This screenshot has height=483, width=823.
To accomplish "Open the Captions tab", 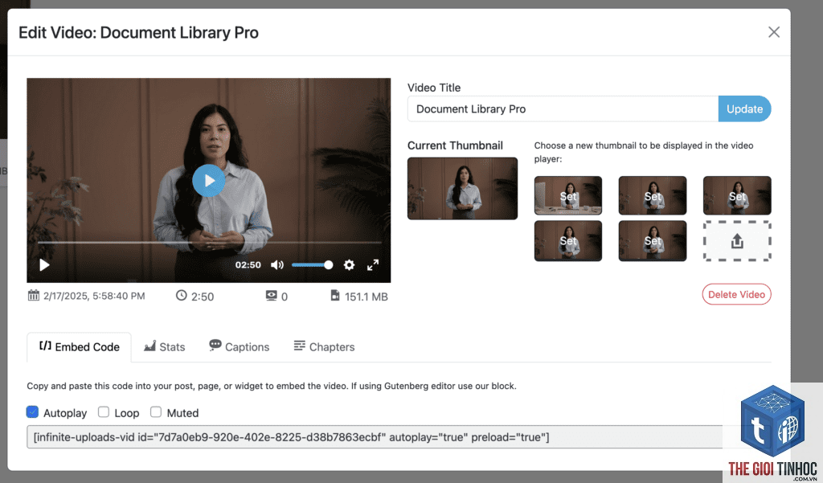I will (239, 347).
